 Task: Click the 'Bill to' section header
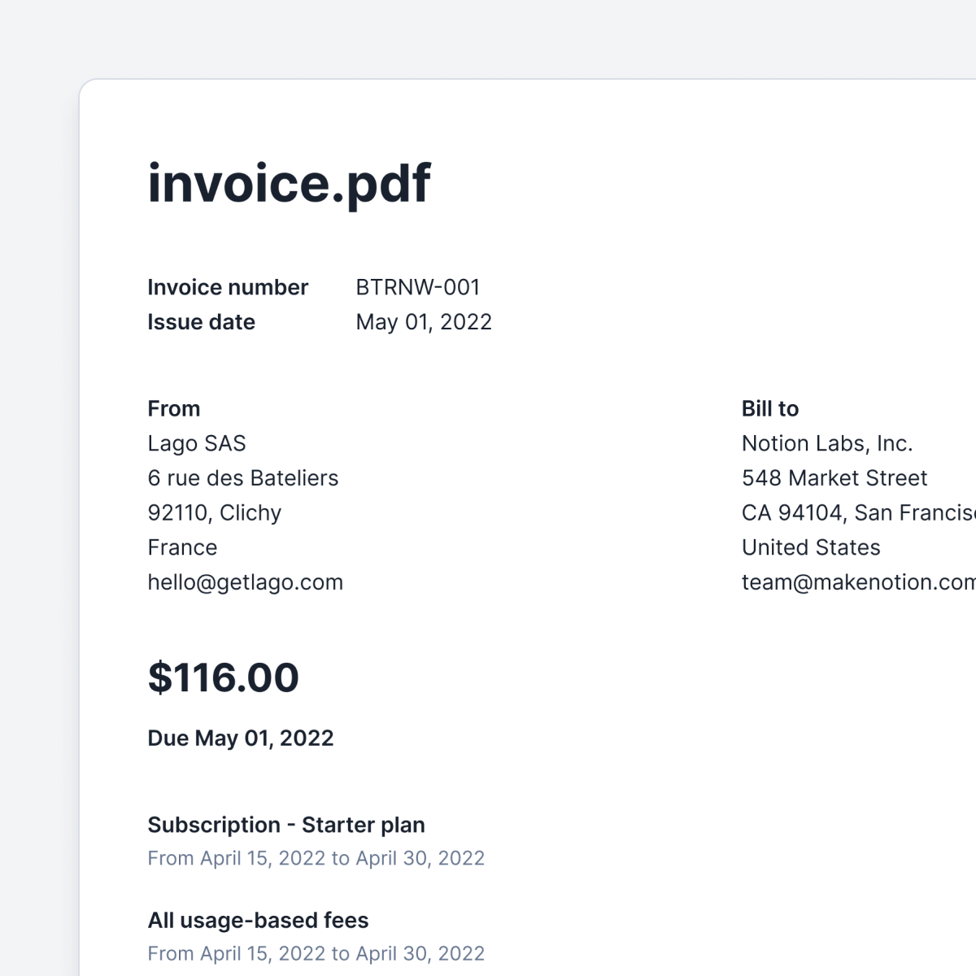(x=770, y=408)
